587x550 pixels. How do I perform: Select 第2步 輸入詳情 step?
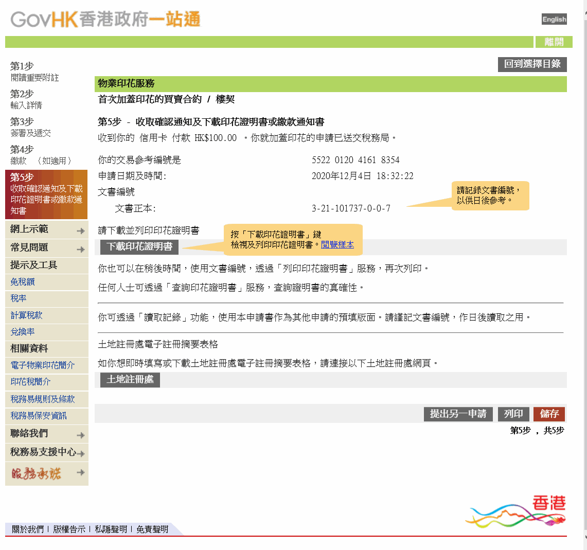pos(26,99)
